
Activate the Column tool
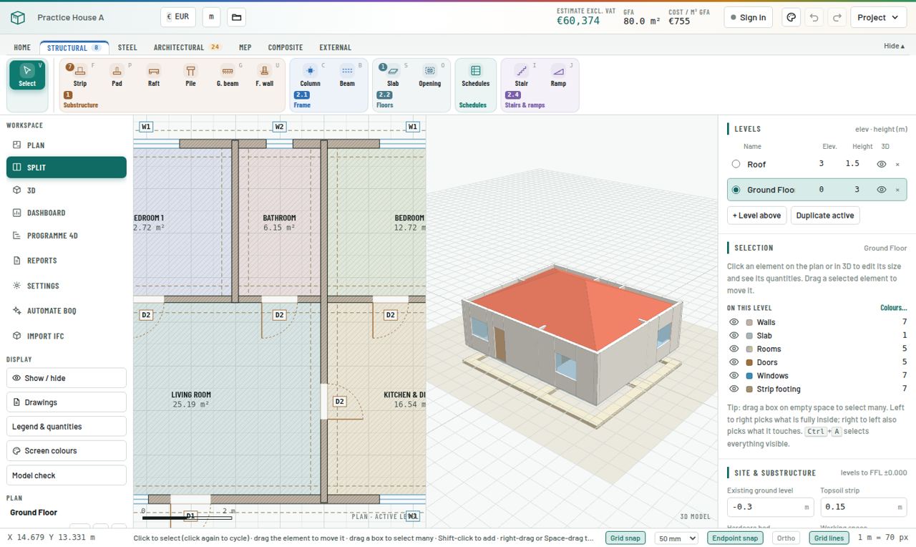(x=310, y=75)
